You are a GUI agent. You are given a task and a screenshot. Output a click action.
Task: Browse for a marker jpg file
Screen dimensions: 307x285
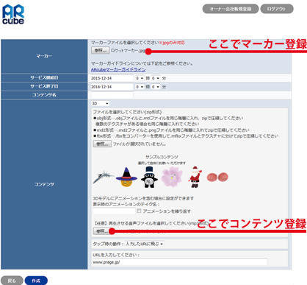click(x=100, y=51)
